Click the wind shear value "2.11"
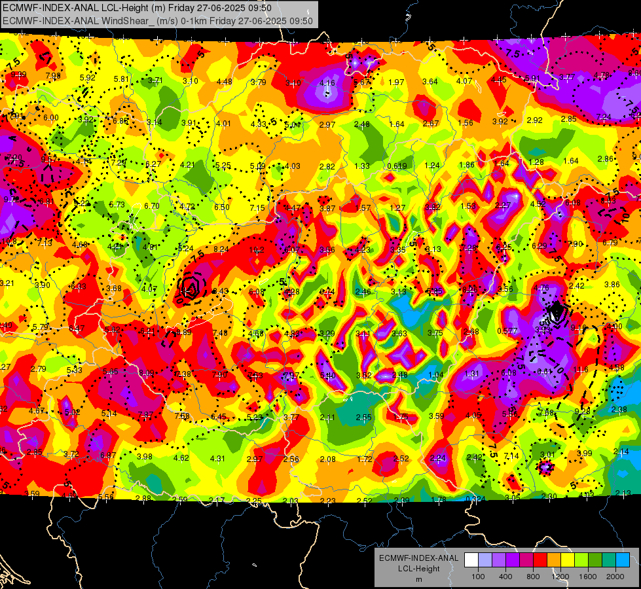 coord(327,418)
